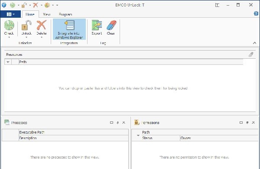Open dropdown next to quick access Delete
The image size is (260, 169).
pos(42,5)
